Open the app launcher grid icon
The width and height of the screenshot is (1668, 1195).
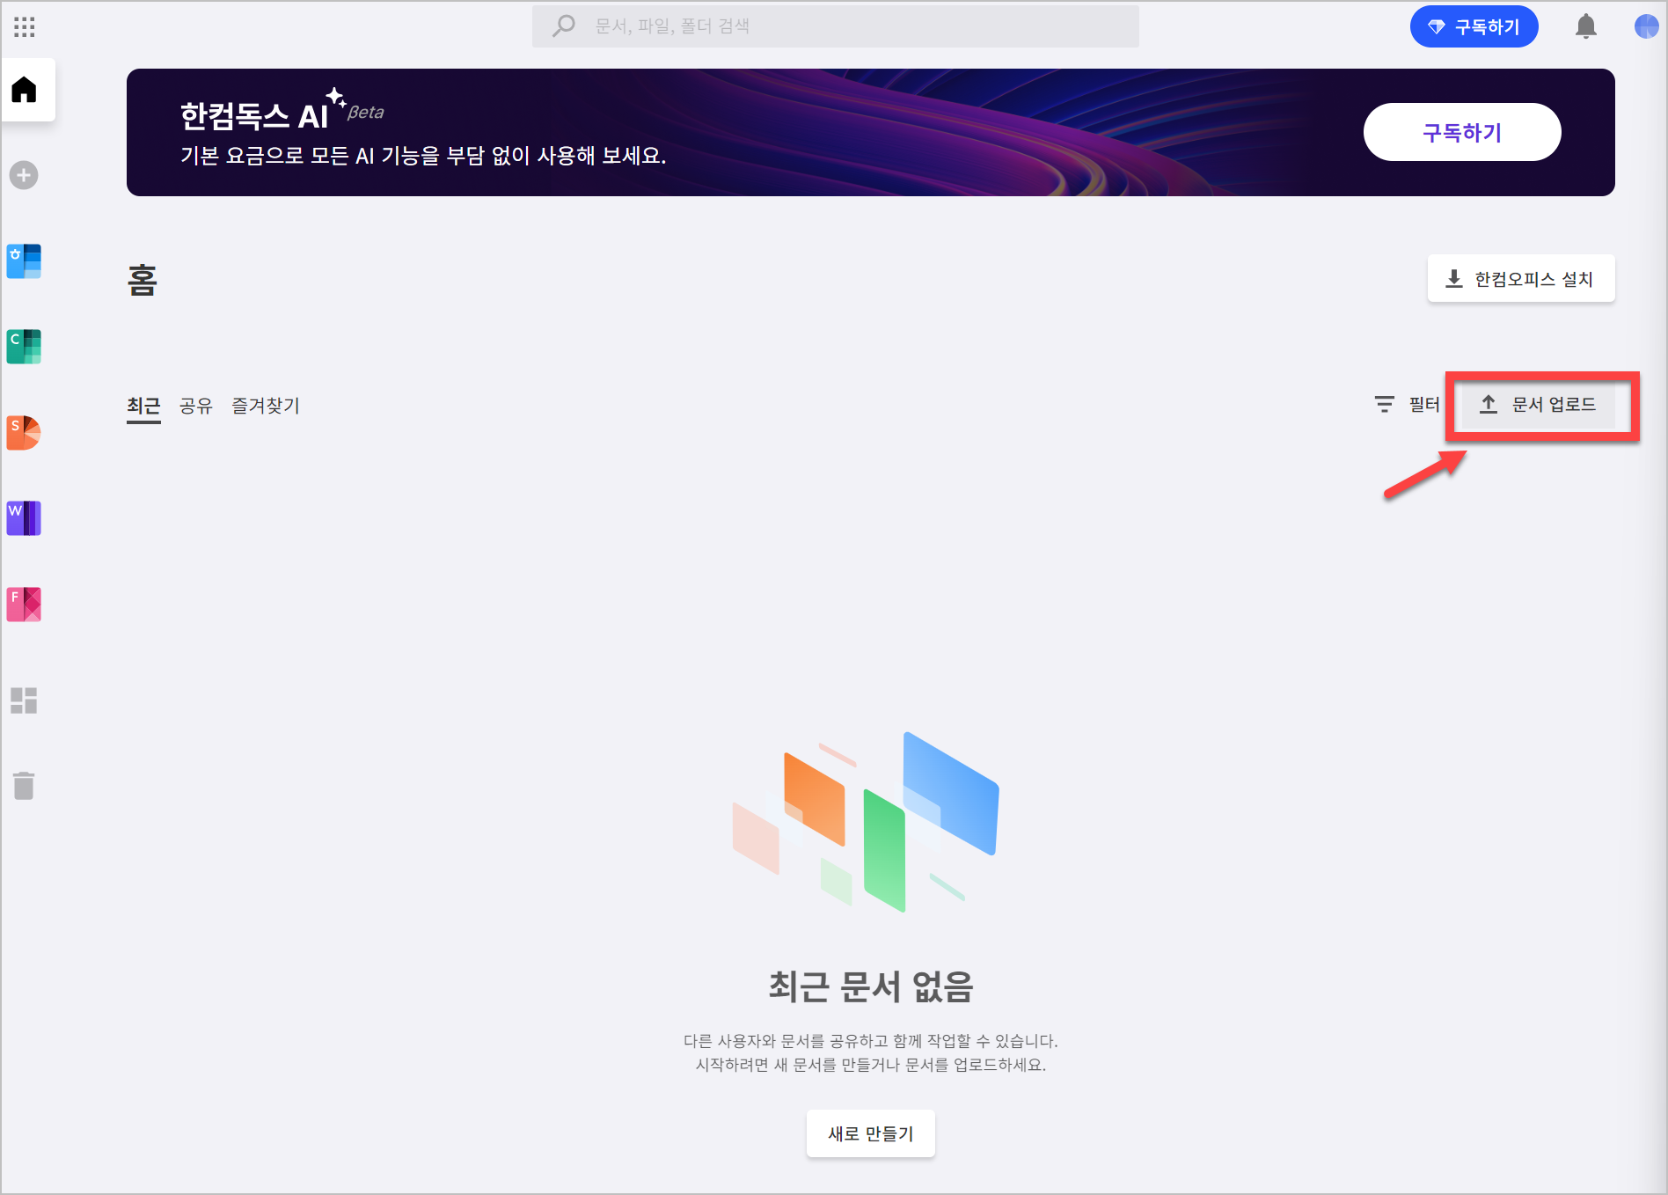pos(25,26)
